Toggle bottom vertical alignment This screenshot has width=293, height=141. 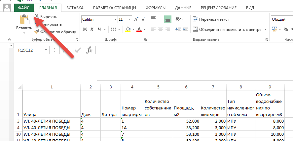click(x=167, y=19)
